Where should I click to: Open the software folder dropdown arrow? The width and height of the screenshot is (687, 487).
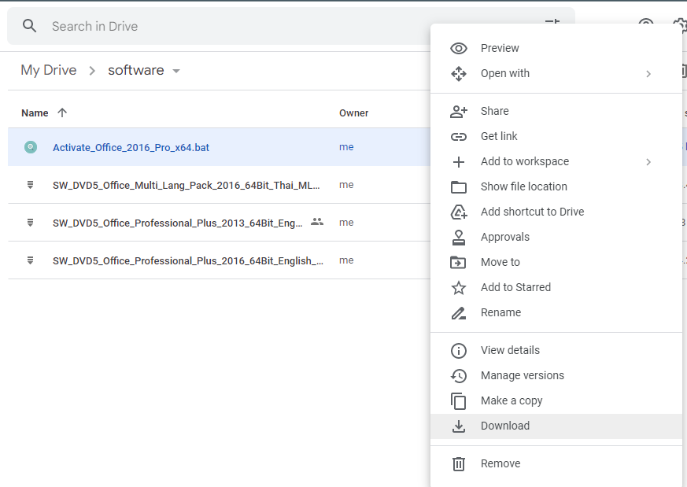coord(176,71)
